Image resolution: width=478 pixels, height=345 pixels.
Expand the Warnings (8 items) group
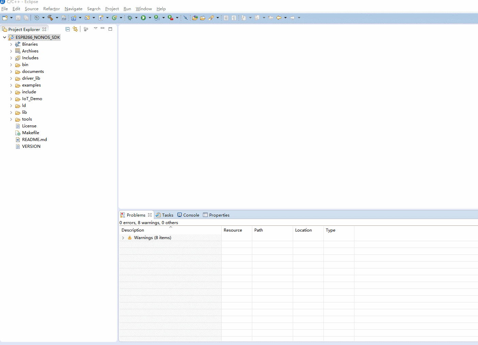click(123, 238)
